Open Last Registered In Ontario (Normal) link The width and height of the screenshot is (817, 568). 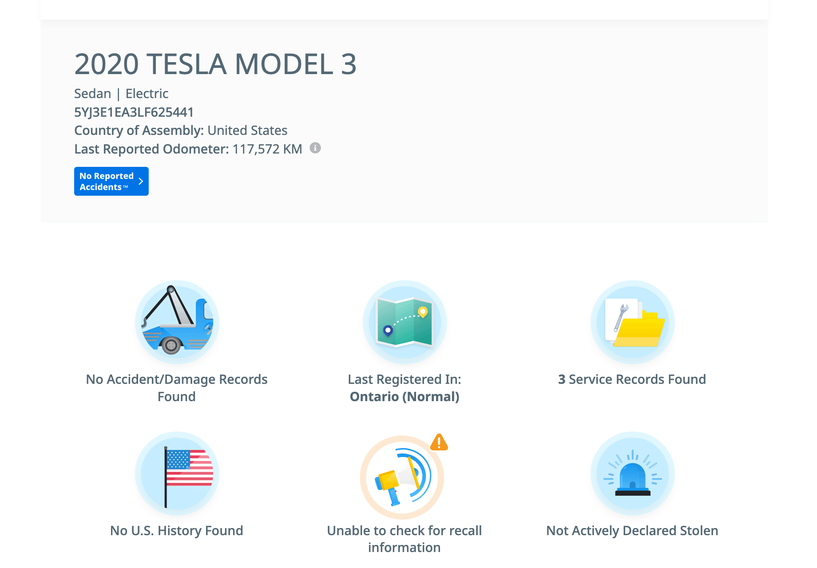pos(405,388)
